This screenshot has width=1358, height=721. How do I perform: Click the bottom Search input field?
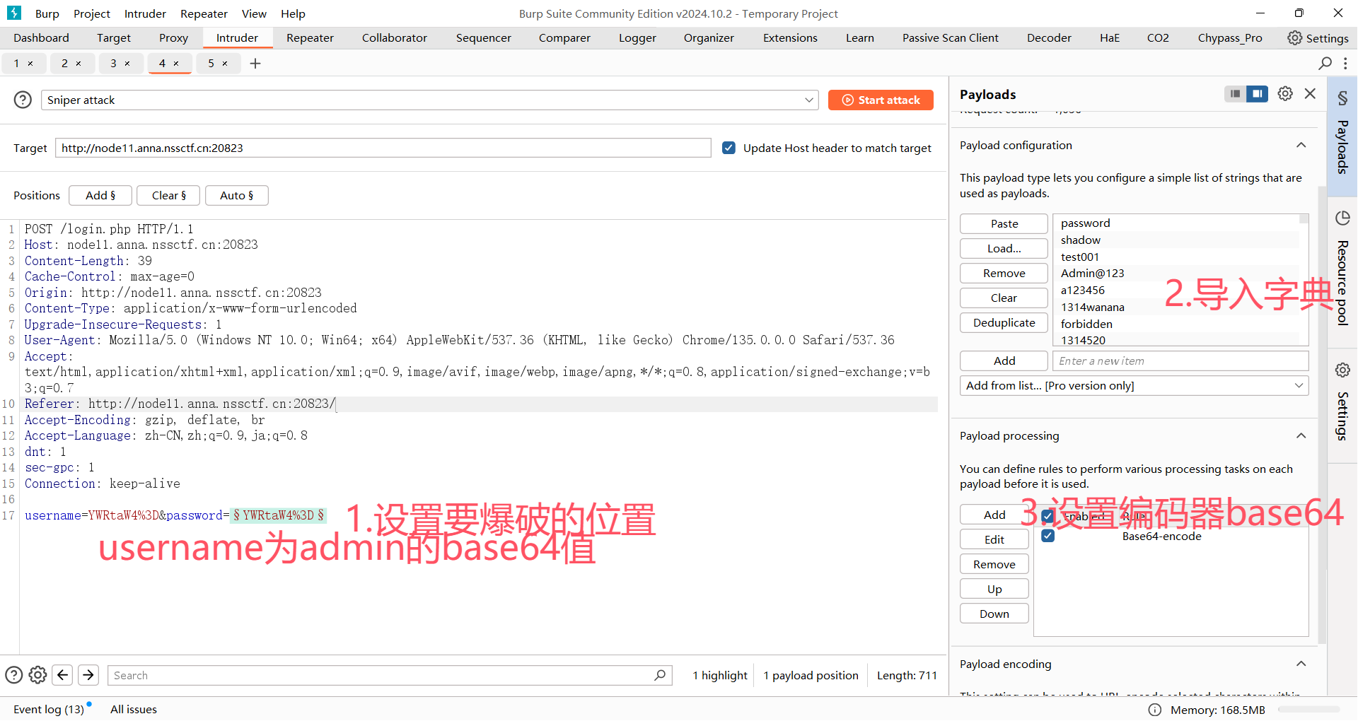pos(390,675)
